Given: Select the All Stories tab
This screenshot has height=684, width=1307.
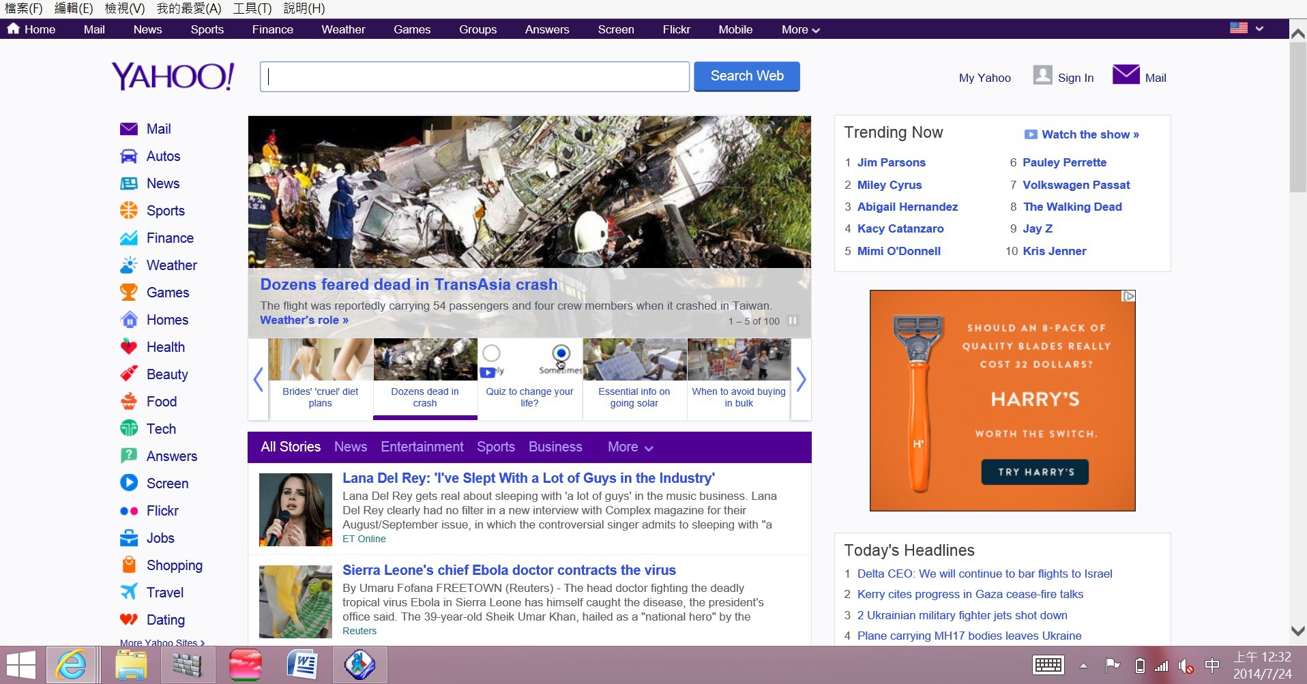Looking at the screenshot, I should tap(291, 447).
